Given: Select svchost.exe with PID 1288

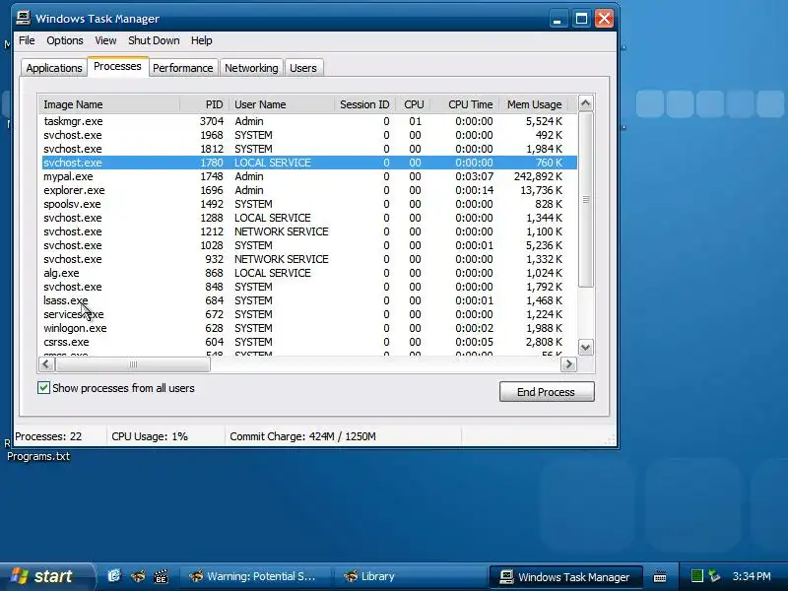Looking at the screenshot, I should tap(309, 218).
